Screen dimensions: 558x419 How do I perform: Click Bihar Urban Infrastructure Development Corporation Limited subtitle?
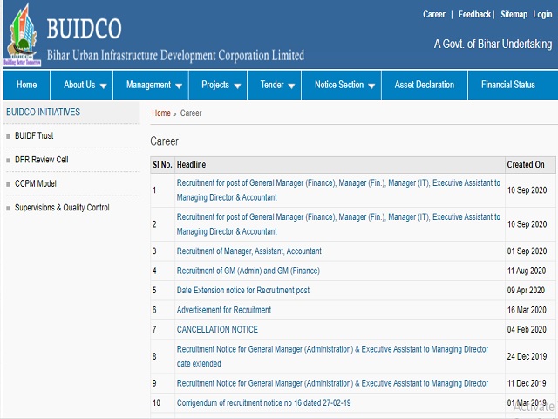click(x=175, y=56)
